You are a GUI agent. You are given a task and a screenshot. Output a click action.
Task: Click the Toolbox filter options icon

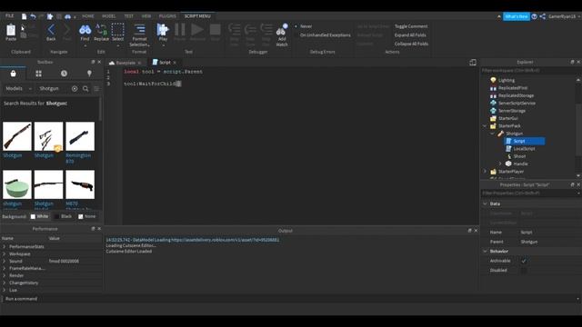[96, 89]
